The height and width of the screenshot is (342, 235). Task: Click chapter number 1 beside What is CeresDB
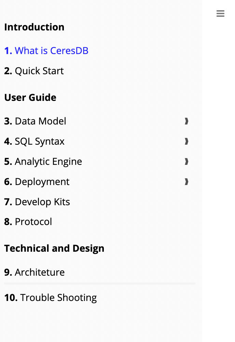pyautogui.click(x=8, y=51)
